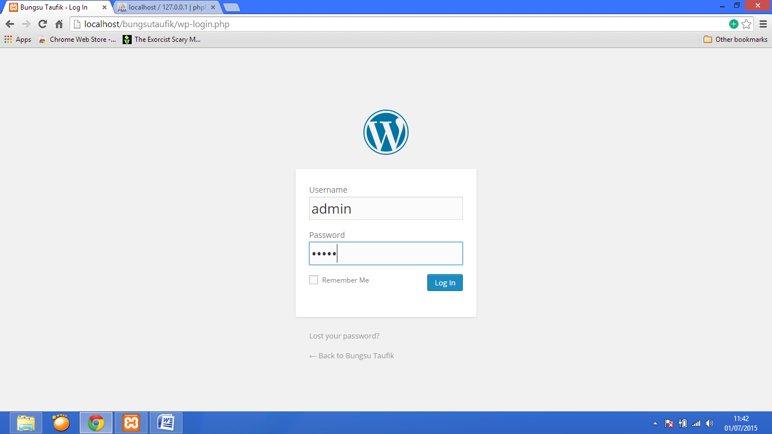772x434 pixels.
Task: Expand the Other bookmarks folder
Action: tap(735, 40)
